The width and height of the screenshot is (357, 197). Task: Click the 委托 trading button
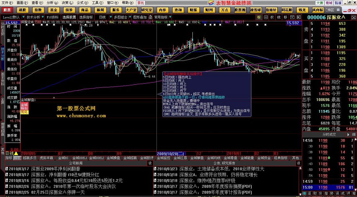(x=141, y=3)
